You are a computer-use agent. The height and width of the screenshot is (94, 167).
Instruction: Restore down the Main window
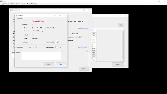pyautogui.click(x=159, y=1)
